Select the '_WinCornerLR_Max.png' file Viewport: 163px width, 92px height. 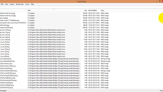(8, 73)
